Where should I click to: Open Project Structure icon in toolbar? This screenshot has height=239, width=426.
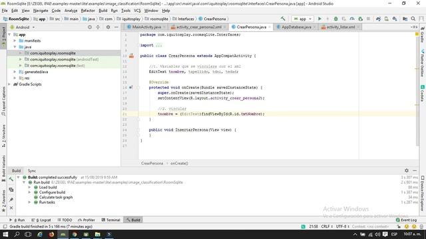[x=405, y=19]
